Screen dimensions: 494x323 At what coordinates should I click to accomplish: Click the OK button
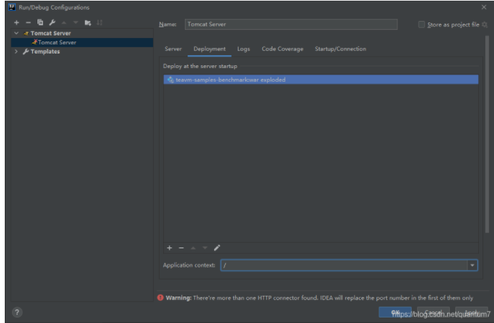[x=395, y=312]
